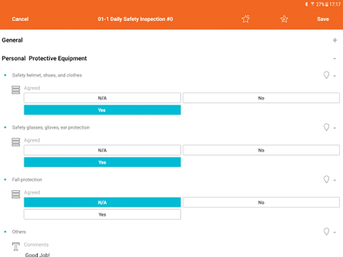Tap location pin for Fall protection item
343x257 pixels.
pos(326,180)
